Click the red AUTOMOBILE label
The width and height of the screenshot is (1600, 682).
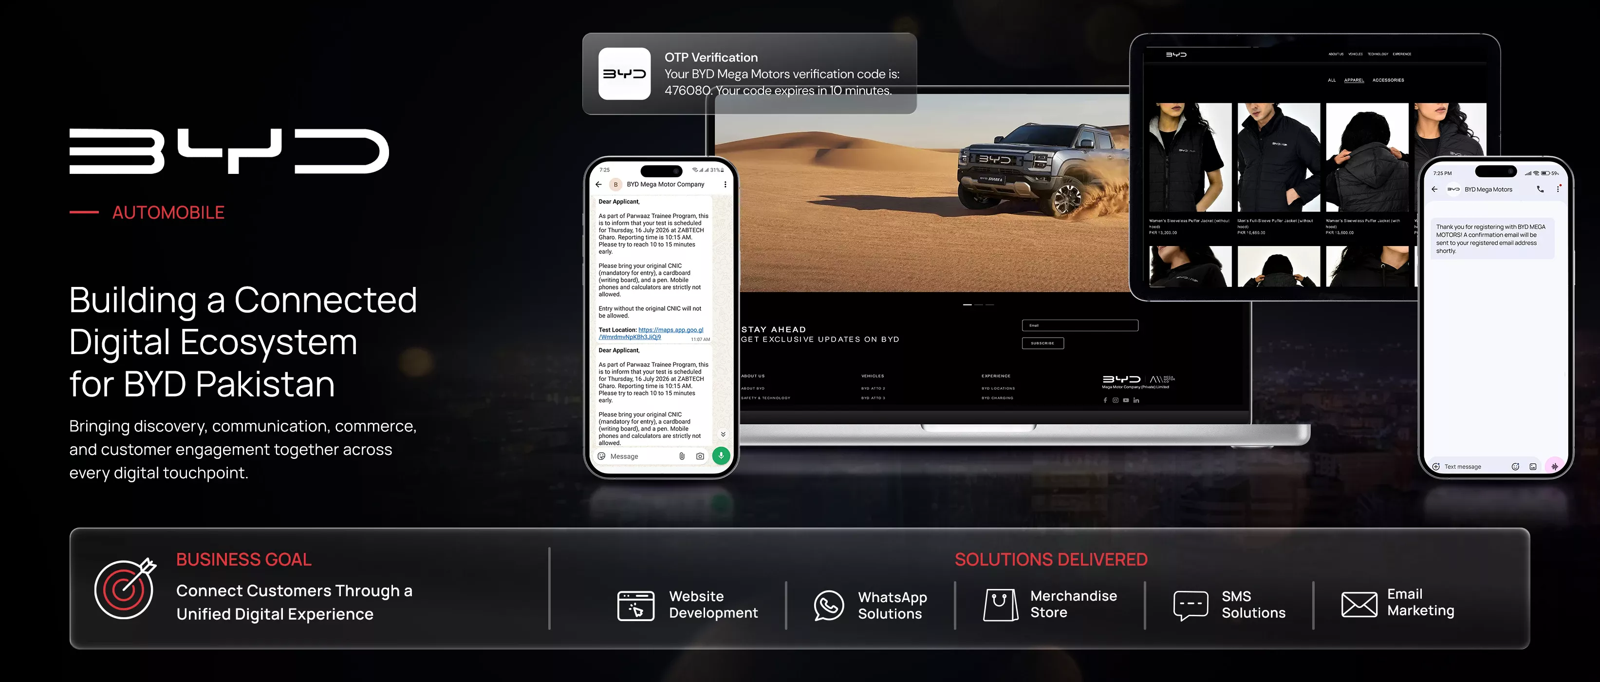tap(167, 212)
